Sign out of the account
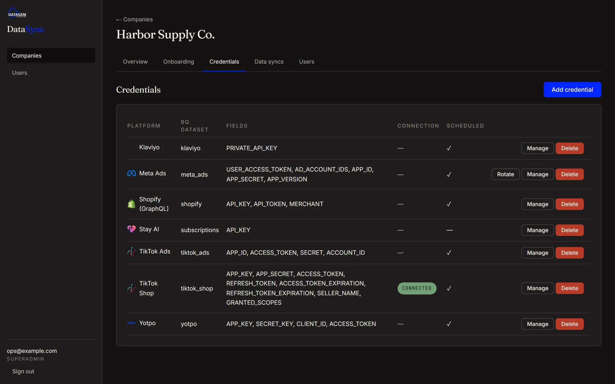The width and height of the screenshot is (615, 384). pyautogui.click(x=23, y=372)
